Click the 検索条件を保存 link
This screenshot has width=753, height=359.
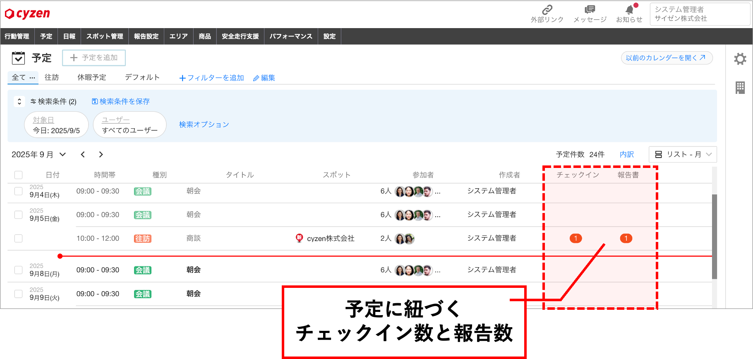[121, 101]
